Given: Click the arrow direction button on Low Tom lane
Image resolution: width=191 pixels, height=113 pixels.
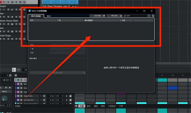Looking at the screenshot, I should pyautogui.click(x=66, y=100).
